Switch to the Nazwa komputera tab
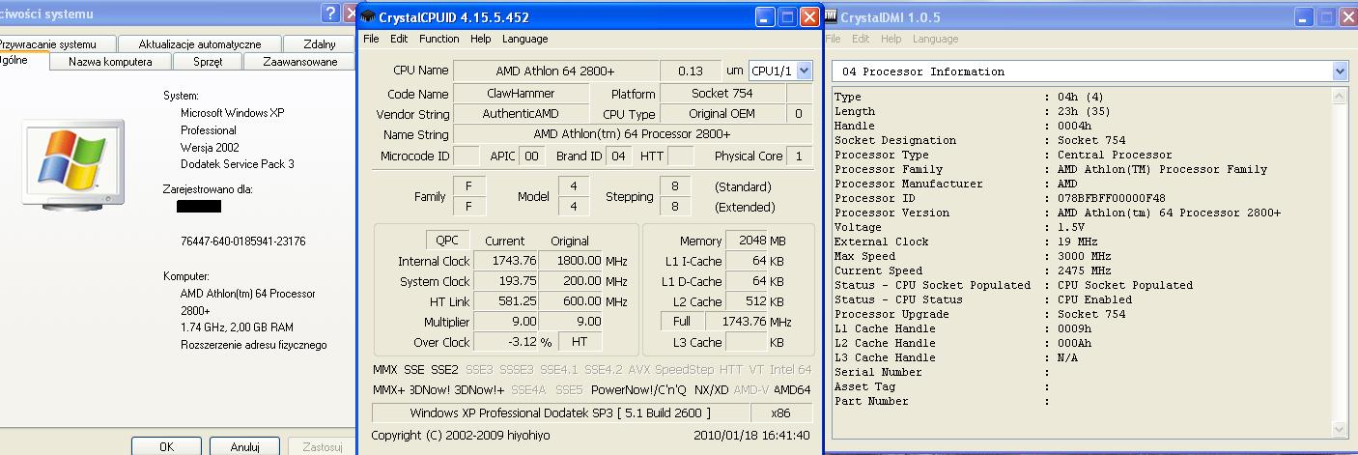 tap(110, 62)
